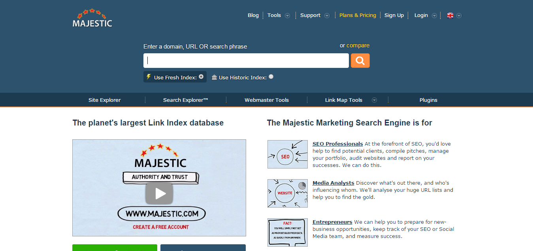Click the Login menu label
533x251 pixels.
coord(421,15)
